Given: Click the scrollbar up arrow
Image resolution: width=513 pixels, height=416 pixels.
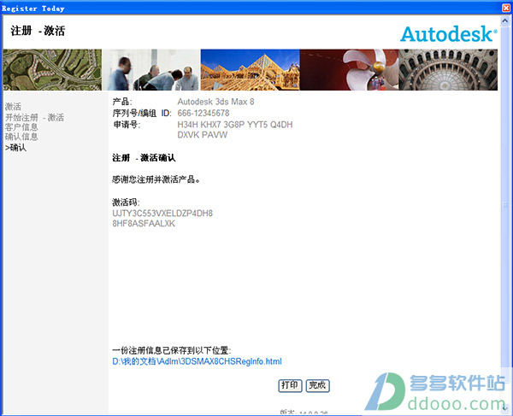Looking at the screenshot, I should tap(505, 21).
